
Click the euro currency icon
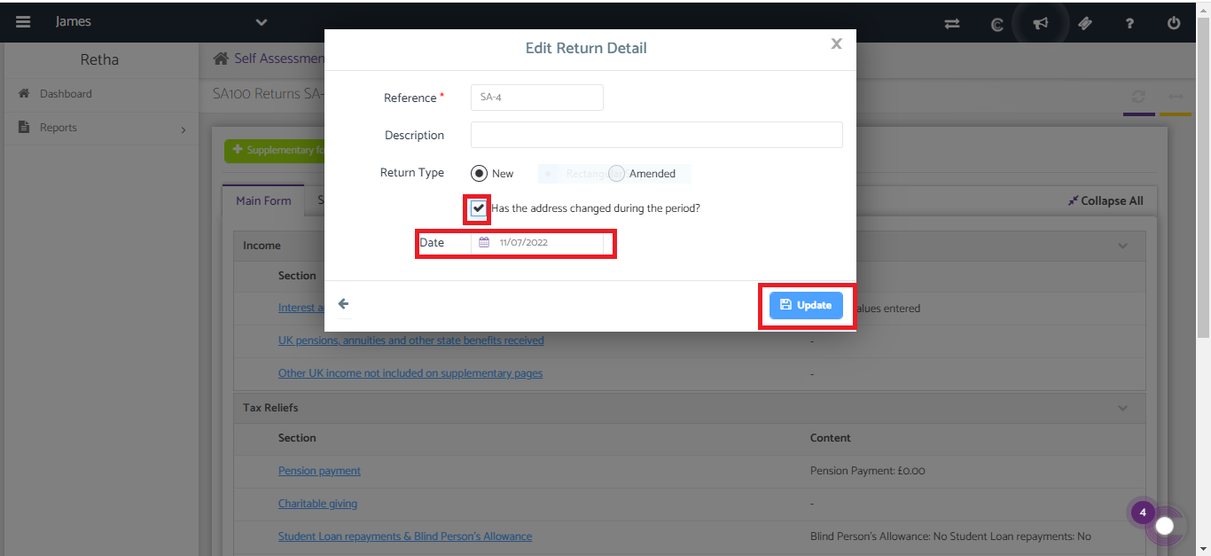[x=996, y=24]
